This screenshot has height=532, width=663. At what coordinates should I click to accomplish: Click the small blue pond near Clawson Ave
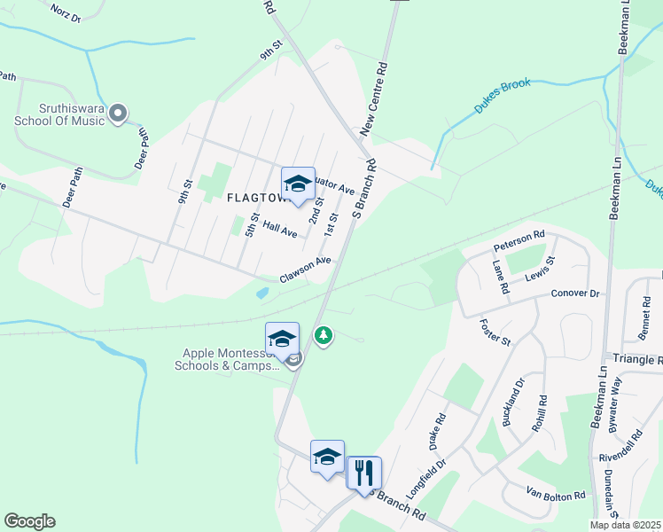[x=262, y=293]
